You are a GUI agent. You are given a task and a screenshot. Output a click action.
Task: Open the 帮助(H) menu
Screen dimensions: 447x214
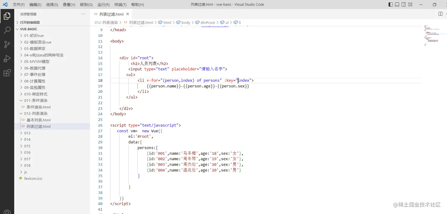(137, 5)
